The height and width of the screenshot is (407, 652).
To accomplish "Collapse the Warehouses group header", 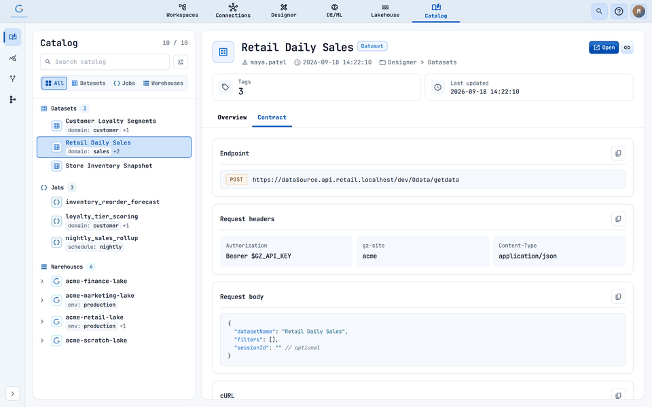I will tap(67, 267).
